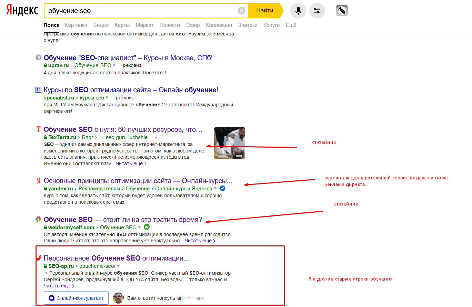This screenshot has height=307, width=472.
Task: Switch to the Видео tab
Action: point(101,25)
